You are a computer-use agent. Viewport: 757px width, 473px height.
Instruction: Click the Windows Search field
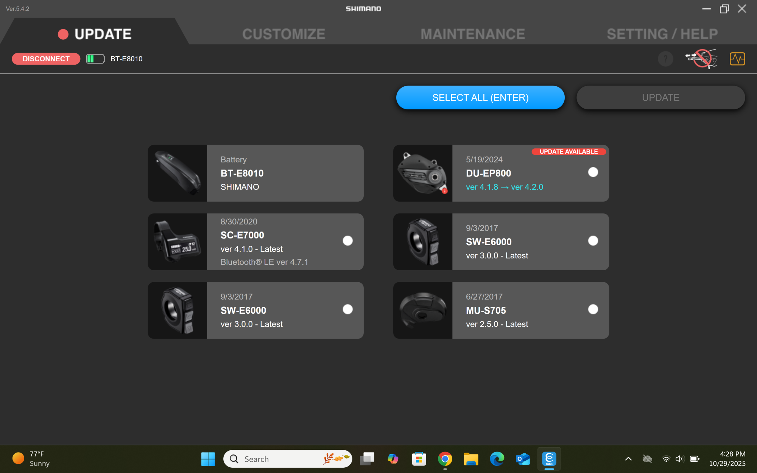pos(288,459)
